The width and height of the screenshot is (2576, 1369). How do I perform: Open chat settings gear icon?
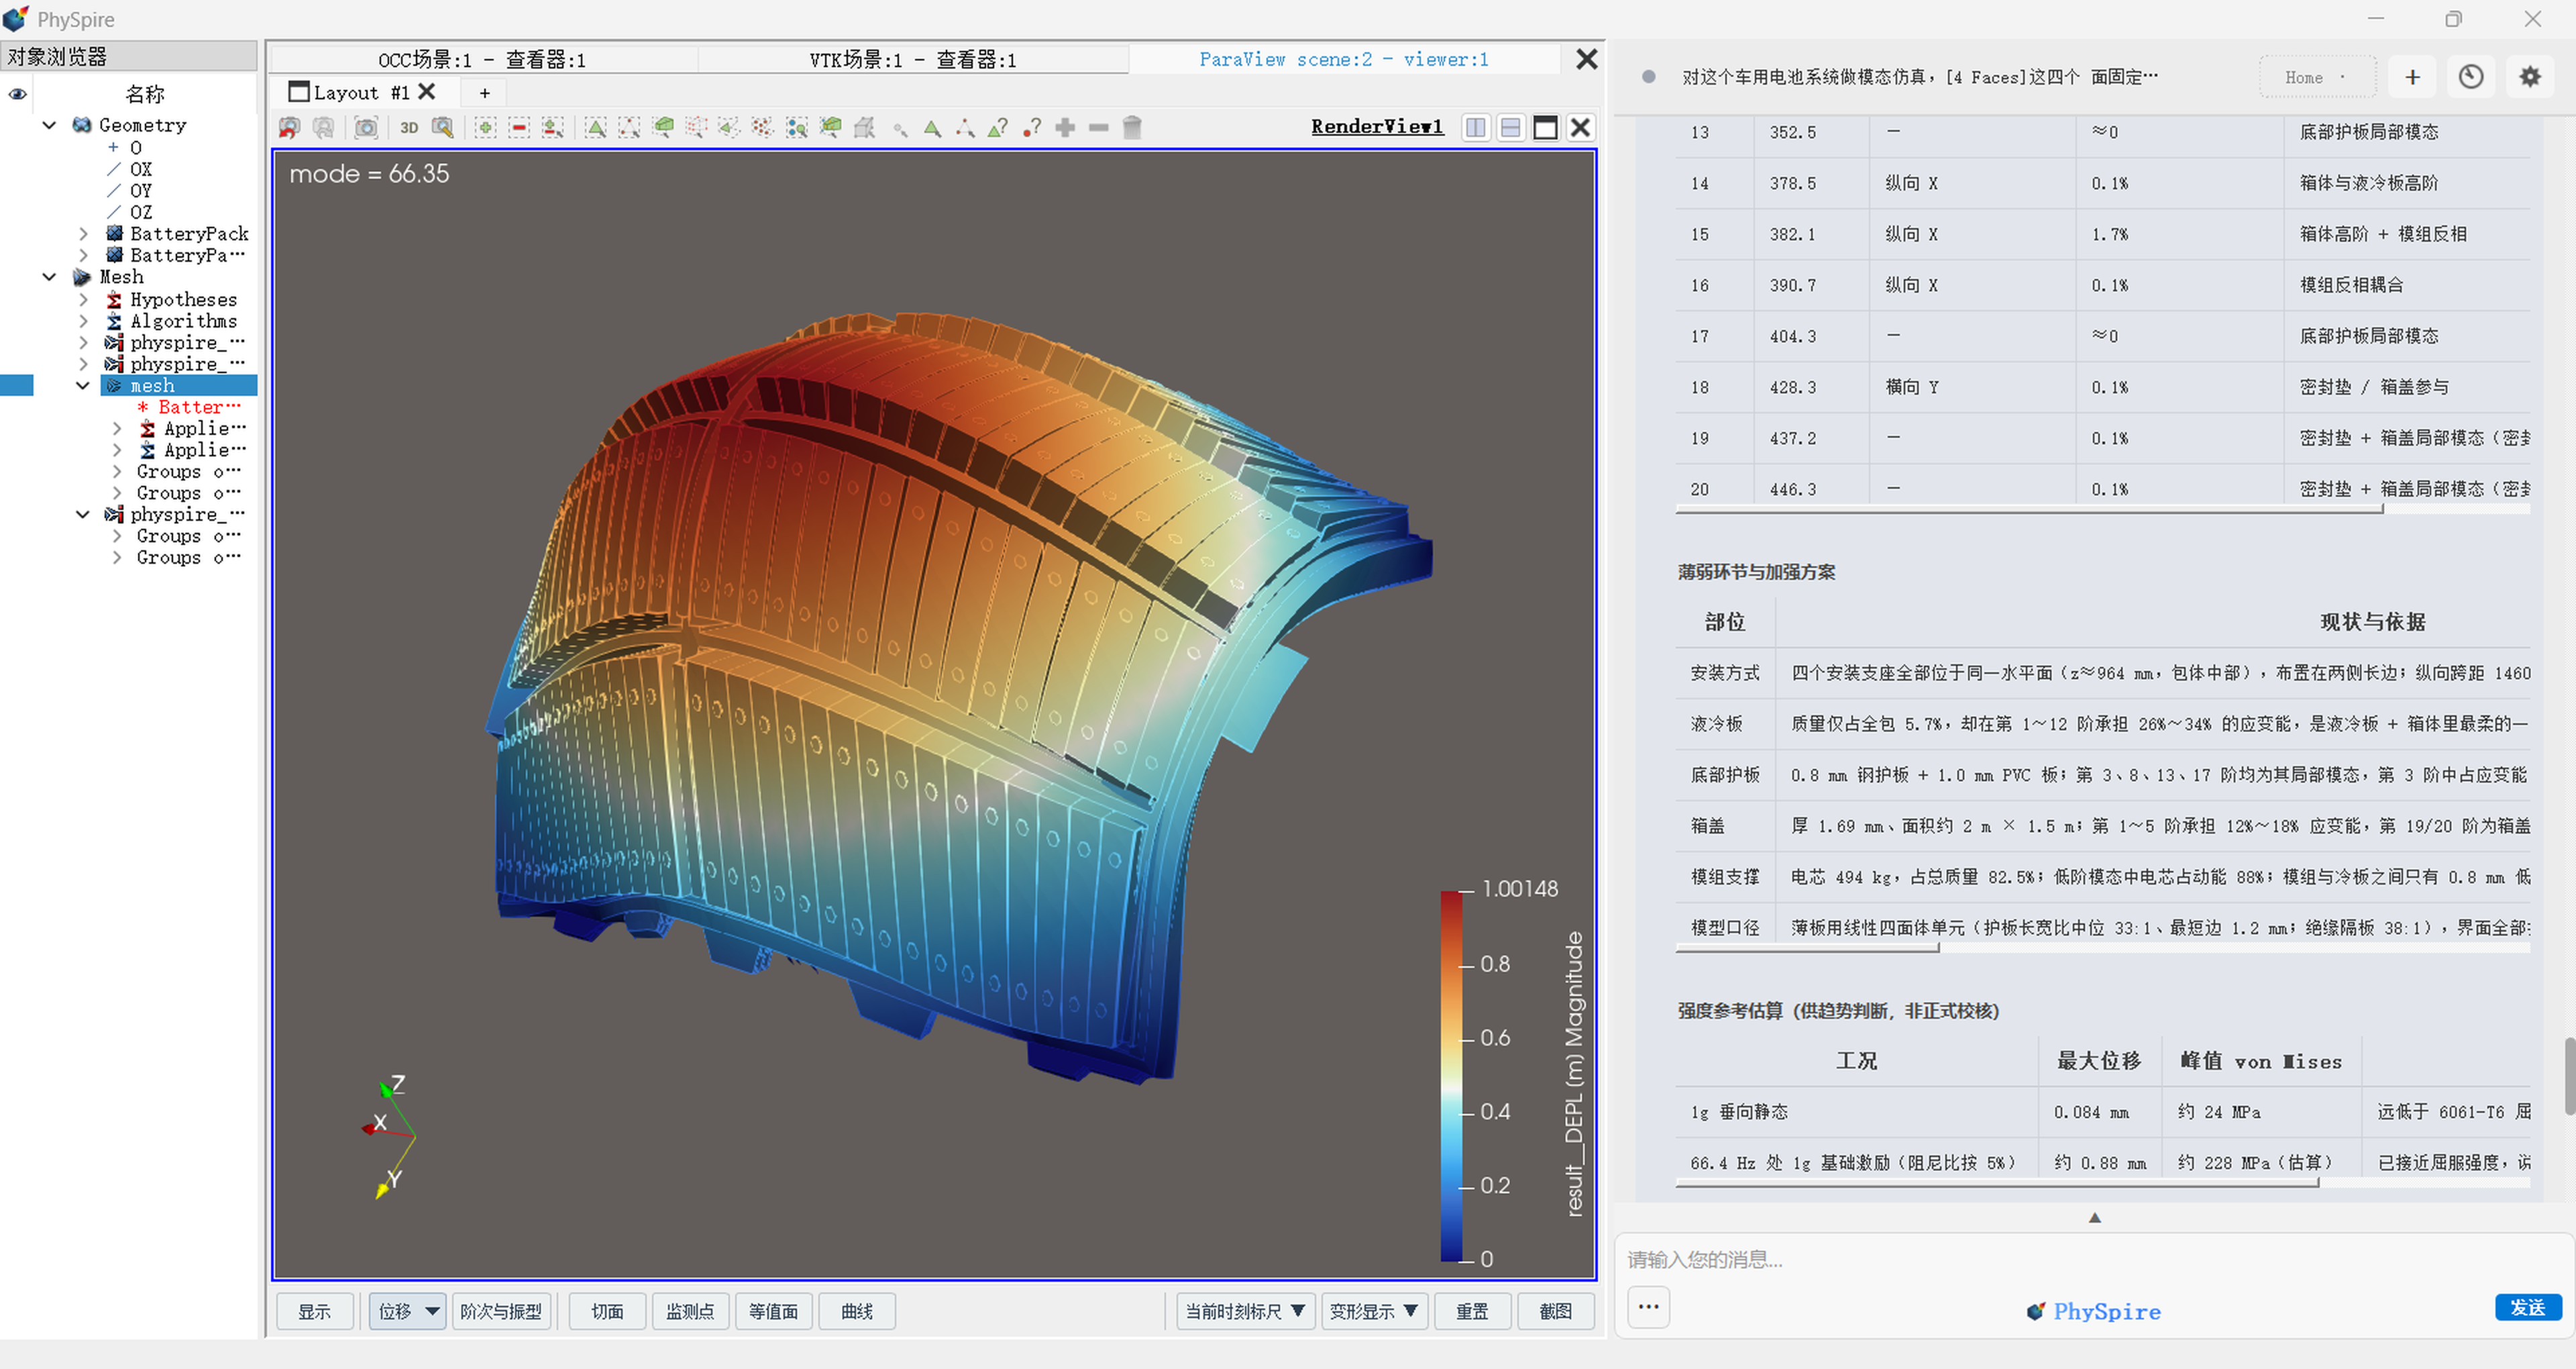coord(2530,77)
